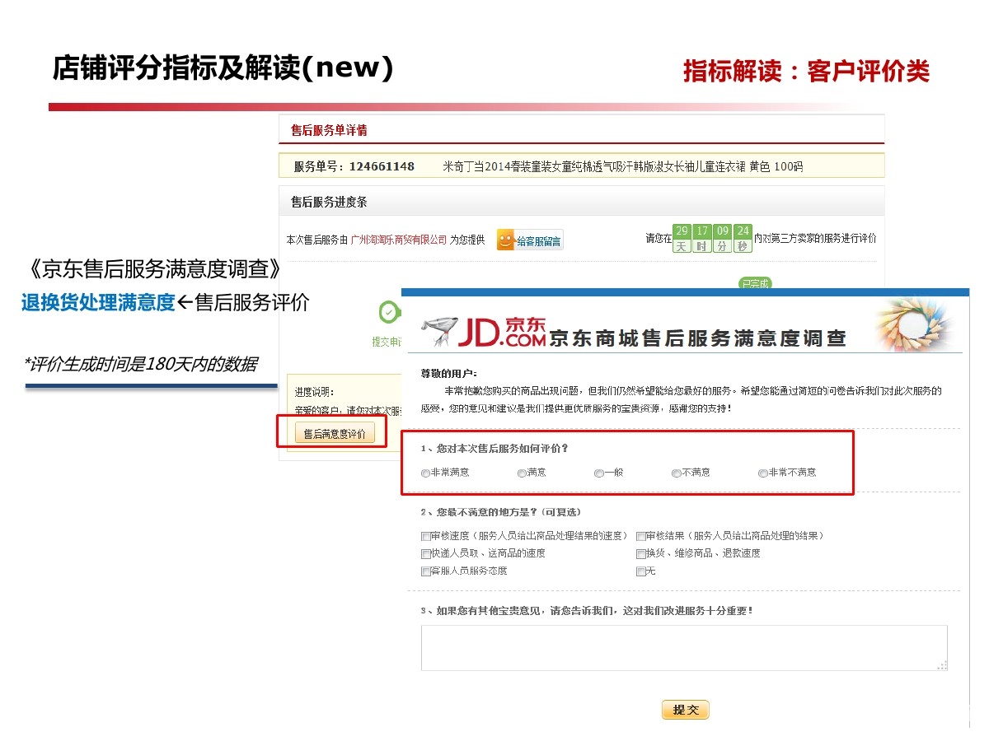Select the 一般 radio button
Screen dimensions: 989x741
click(599, 473)
